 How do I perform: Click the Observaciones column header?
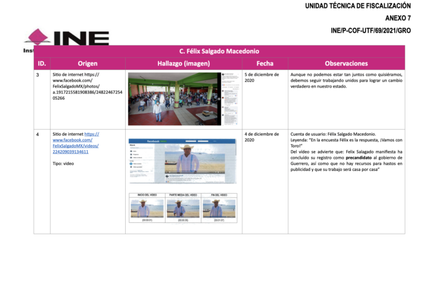pos(346,63)
